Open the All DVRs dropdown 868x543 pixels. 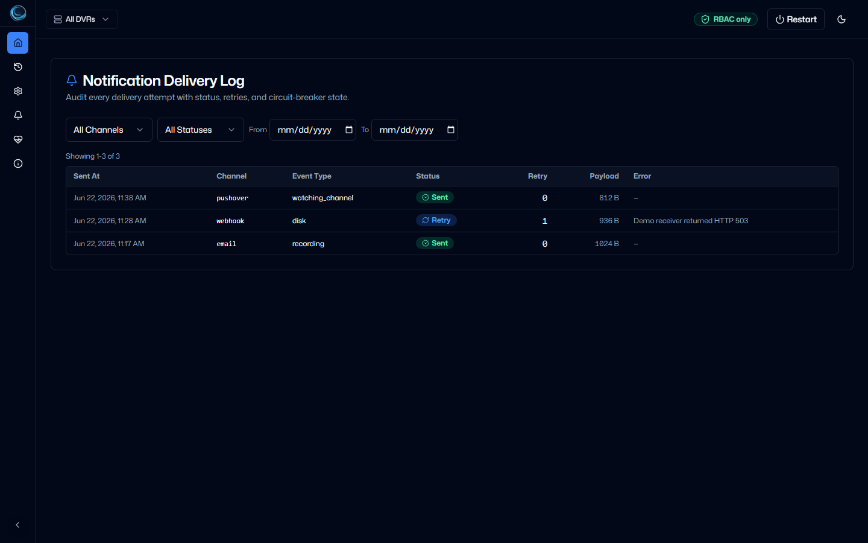click(82, 19)
